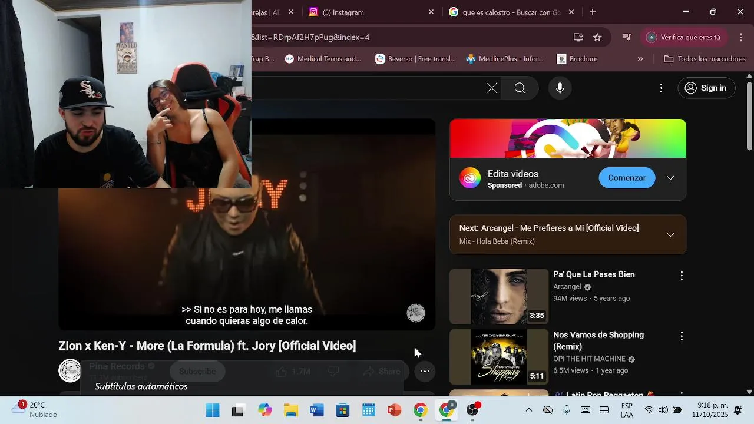754x424 pixels.
Task: Open OBS Studio from taskbar
Action: pyautogui.click(x=472, y=410)
